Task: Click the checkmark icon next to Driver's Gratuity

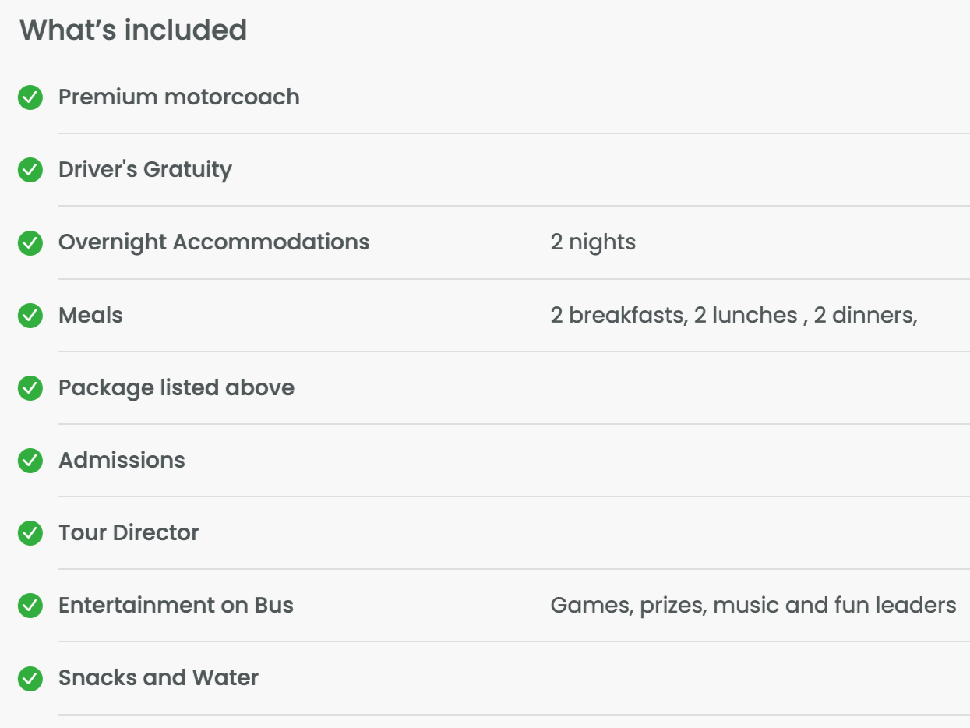Action: pyautogui.click(x=30, y=170)
